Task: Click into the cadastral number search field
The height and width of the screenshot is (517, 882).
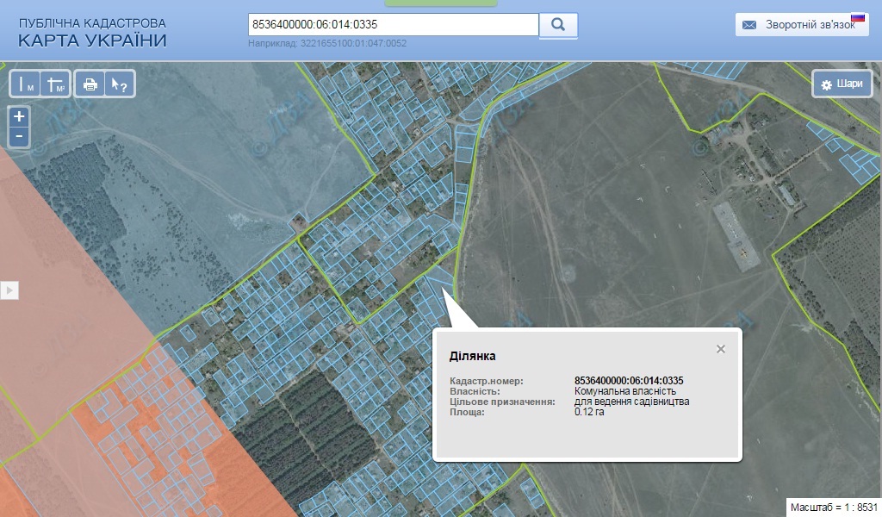Action: 393,25
